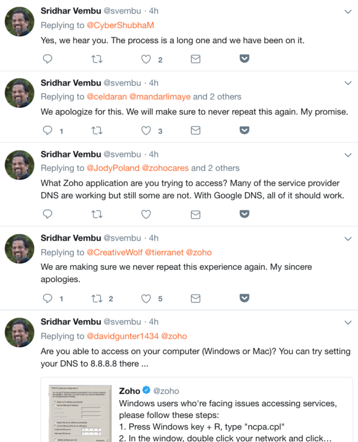
Task: Open more options on the 8.8.8.8 tweet
Action: coord(347,323)
